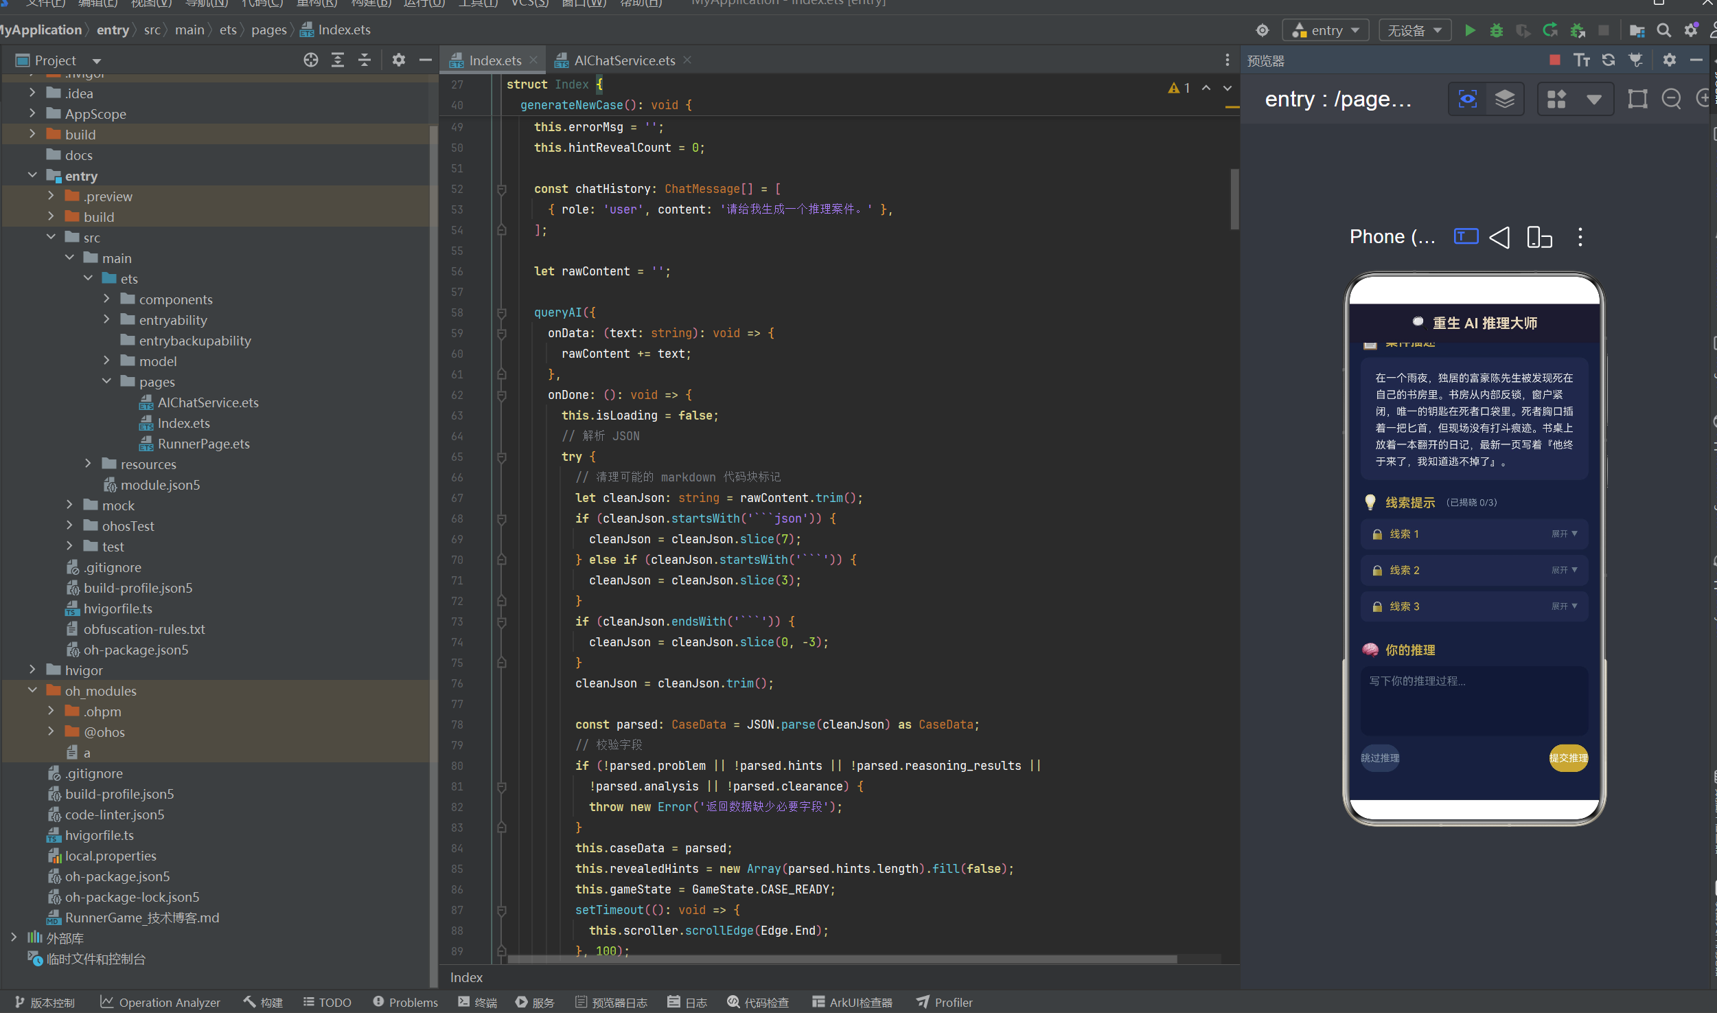Expand the resources folder
This screenshot has height=1013, width=1717.
[88, 464]
